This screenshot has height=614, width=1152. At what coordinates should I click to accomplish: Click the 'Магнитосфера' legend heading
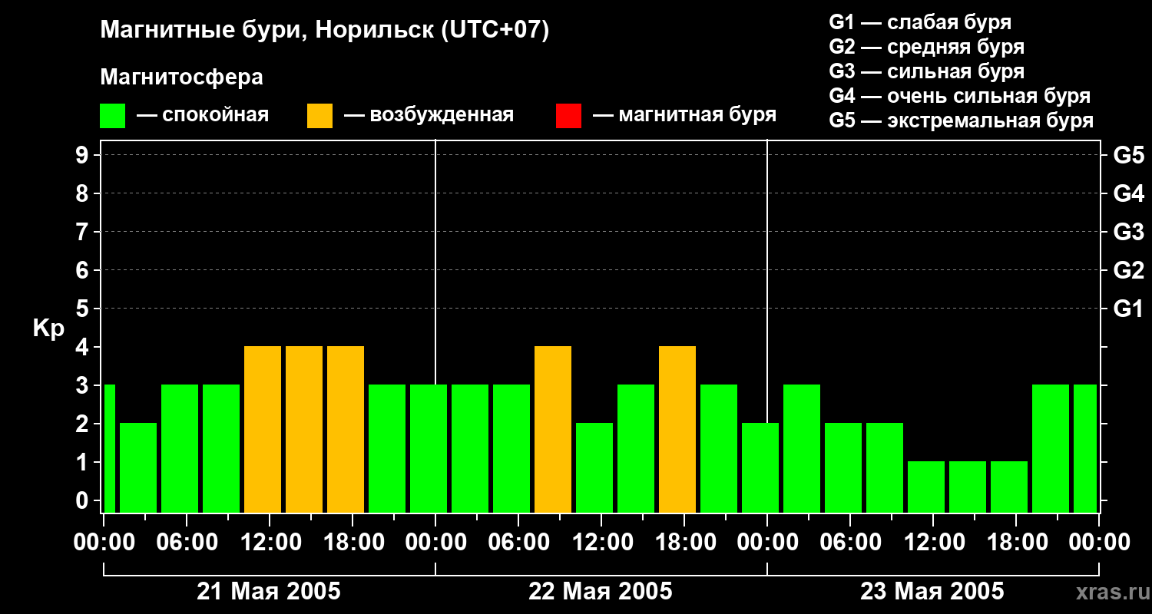coord(181,78)
